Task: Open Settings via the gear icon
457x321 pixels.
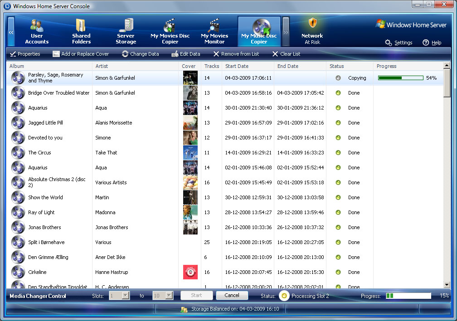Action: coord(389,43)
